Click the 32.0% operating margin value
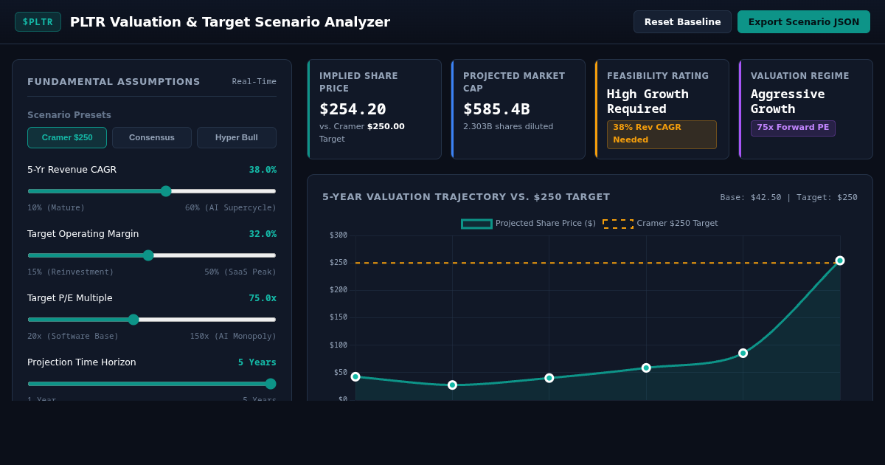Image resolution: width=885 pixels, height=465 pixels. [x=263, y=234]
